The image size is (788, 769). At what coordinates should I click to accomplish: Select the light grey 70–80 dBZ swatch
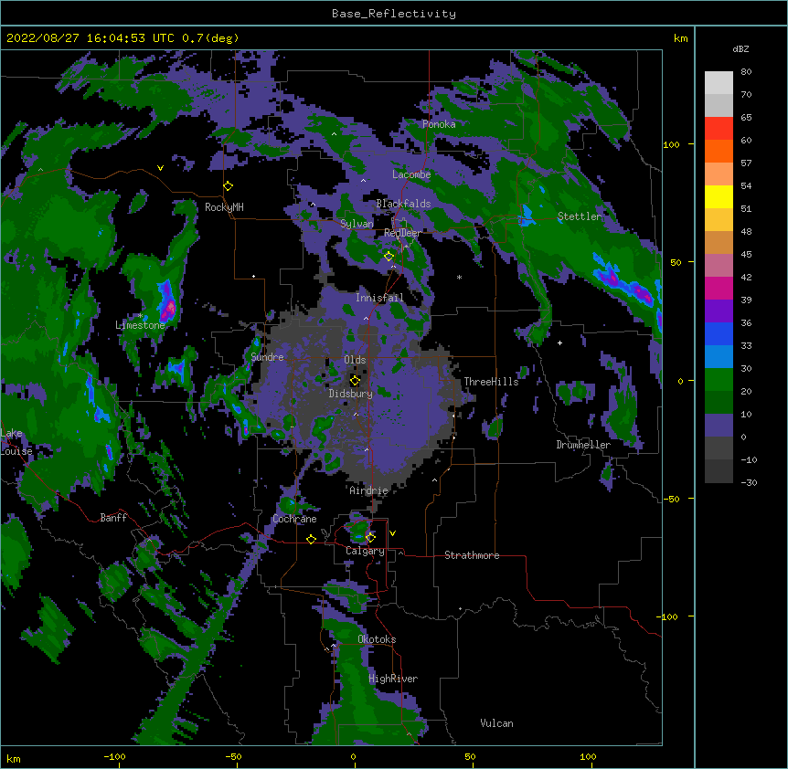tap(719, 83)
